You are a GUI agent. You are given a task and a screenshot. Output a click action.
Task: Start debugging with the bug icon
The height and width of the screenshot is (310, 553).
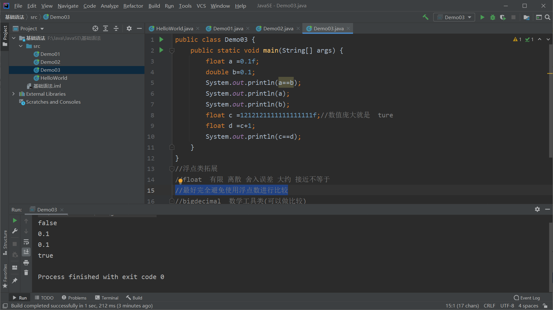coord(492,17)
